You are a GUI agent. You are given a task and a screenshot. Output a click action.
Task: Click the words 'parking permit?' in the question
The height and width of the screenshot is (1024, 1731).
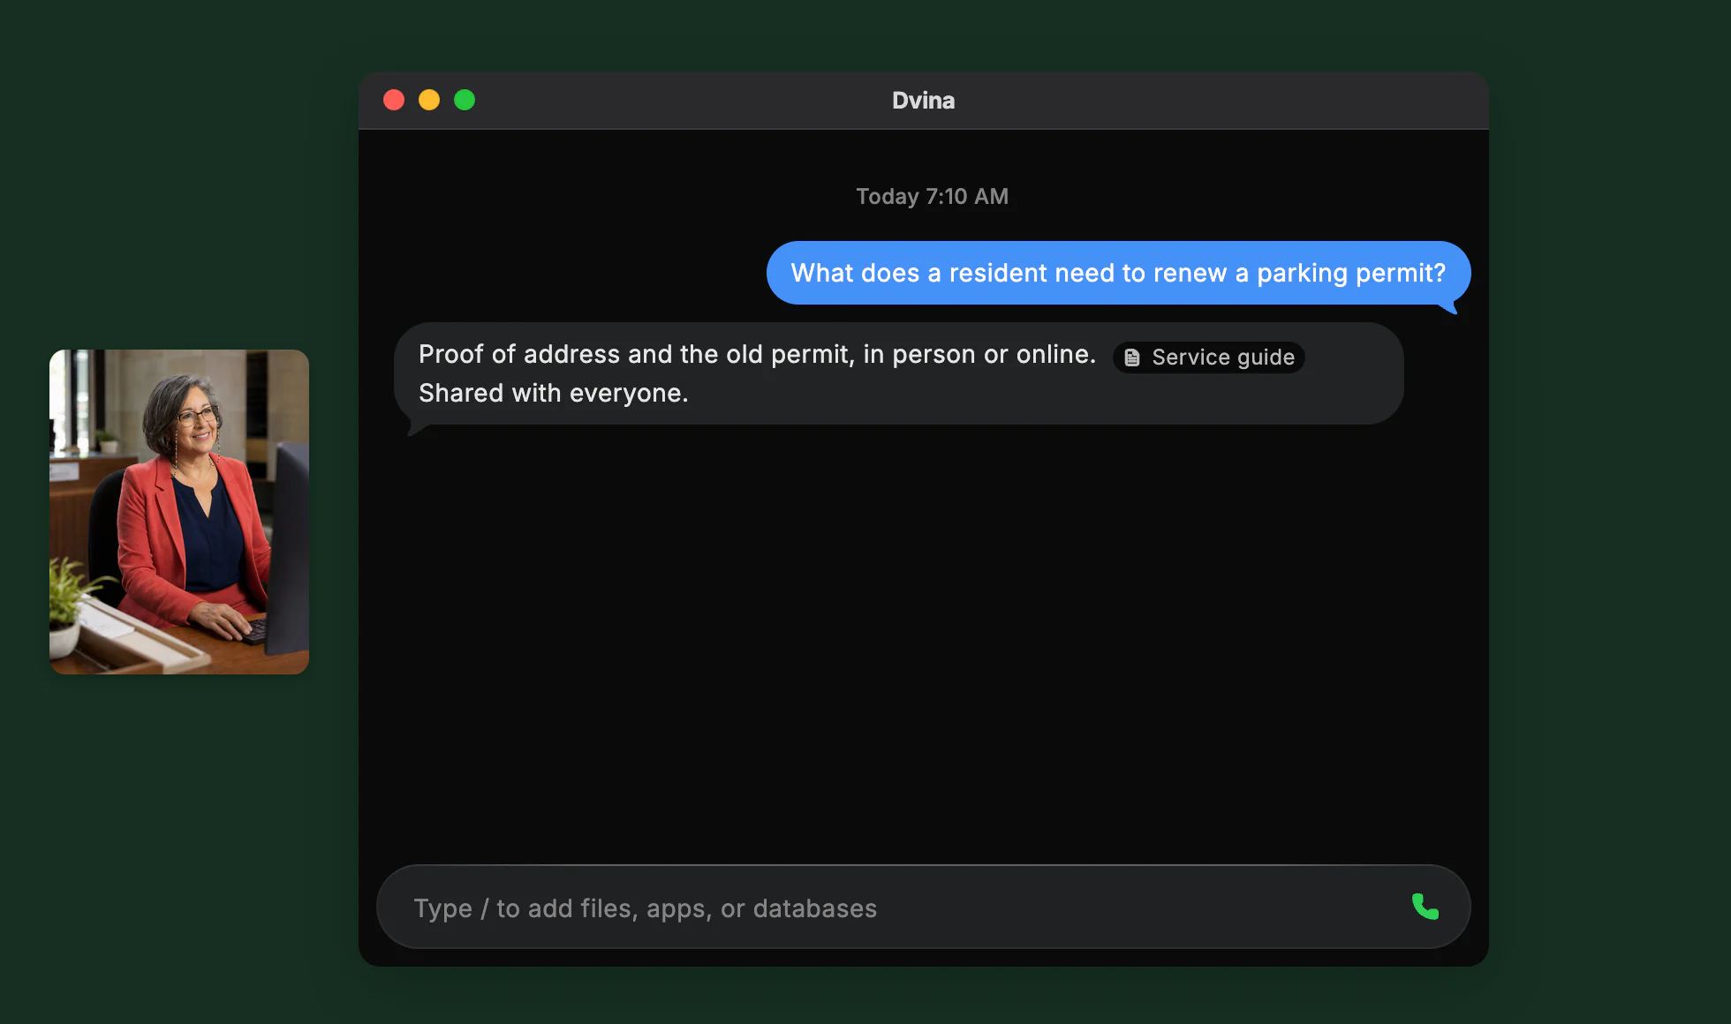click(1351, 273)
